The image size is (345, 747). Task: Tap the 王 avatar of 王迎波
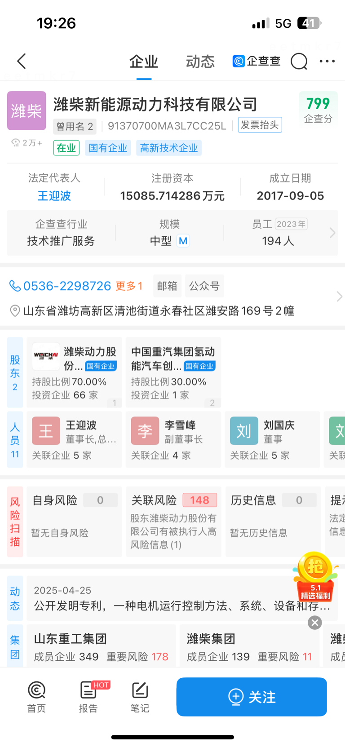pos(46,430)
